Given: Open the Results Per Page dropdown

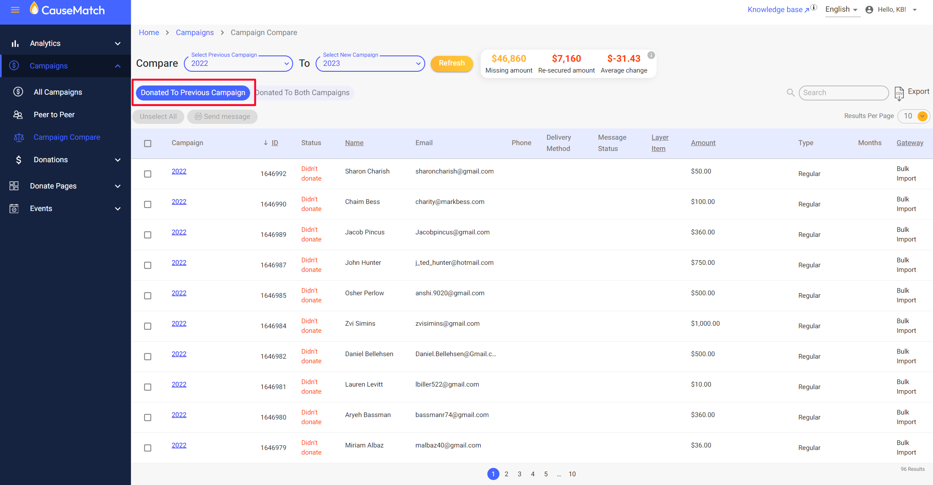Looking at the screenshot, I should pyautogui.click(x=922, y=116).
